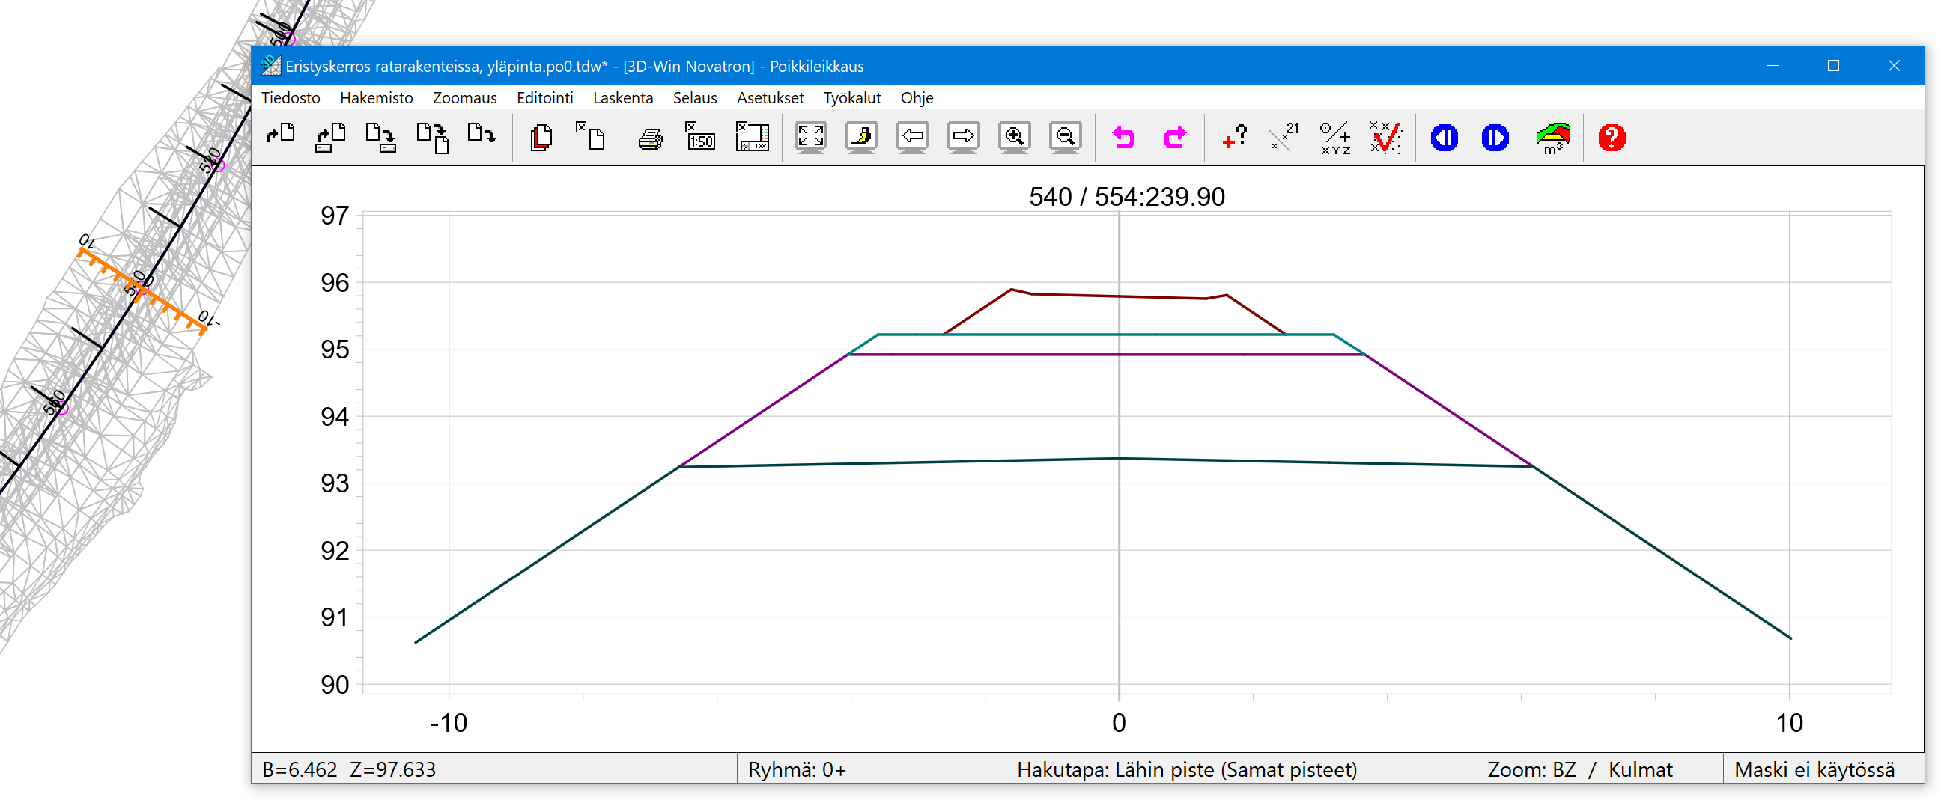Click the Hakutapa status bar field
This screenshot has height=809, width=1944.
click(1186, 769)
